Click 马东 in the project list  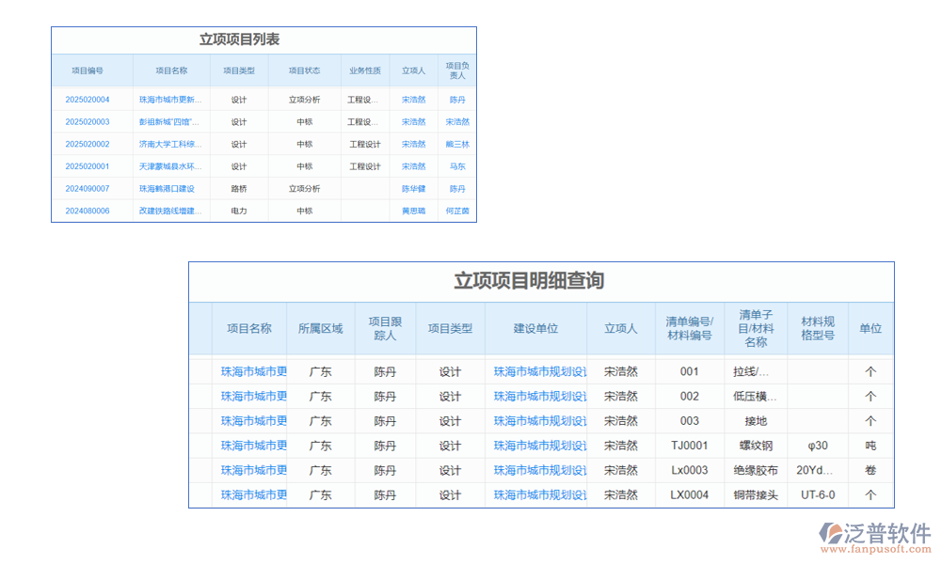(457, 166)
